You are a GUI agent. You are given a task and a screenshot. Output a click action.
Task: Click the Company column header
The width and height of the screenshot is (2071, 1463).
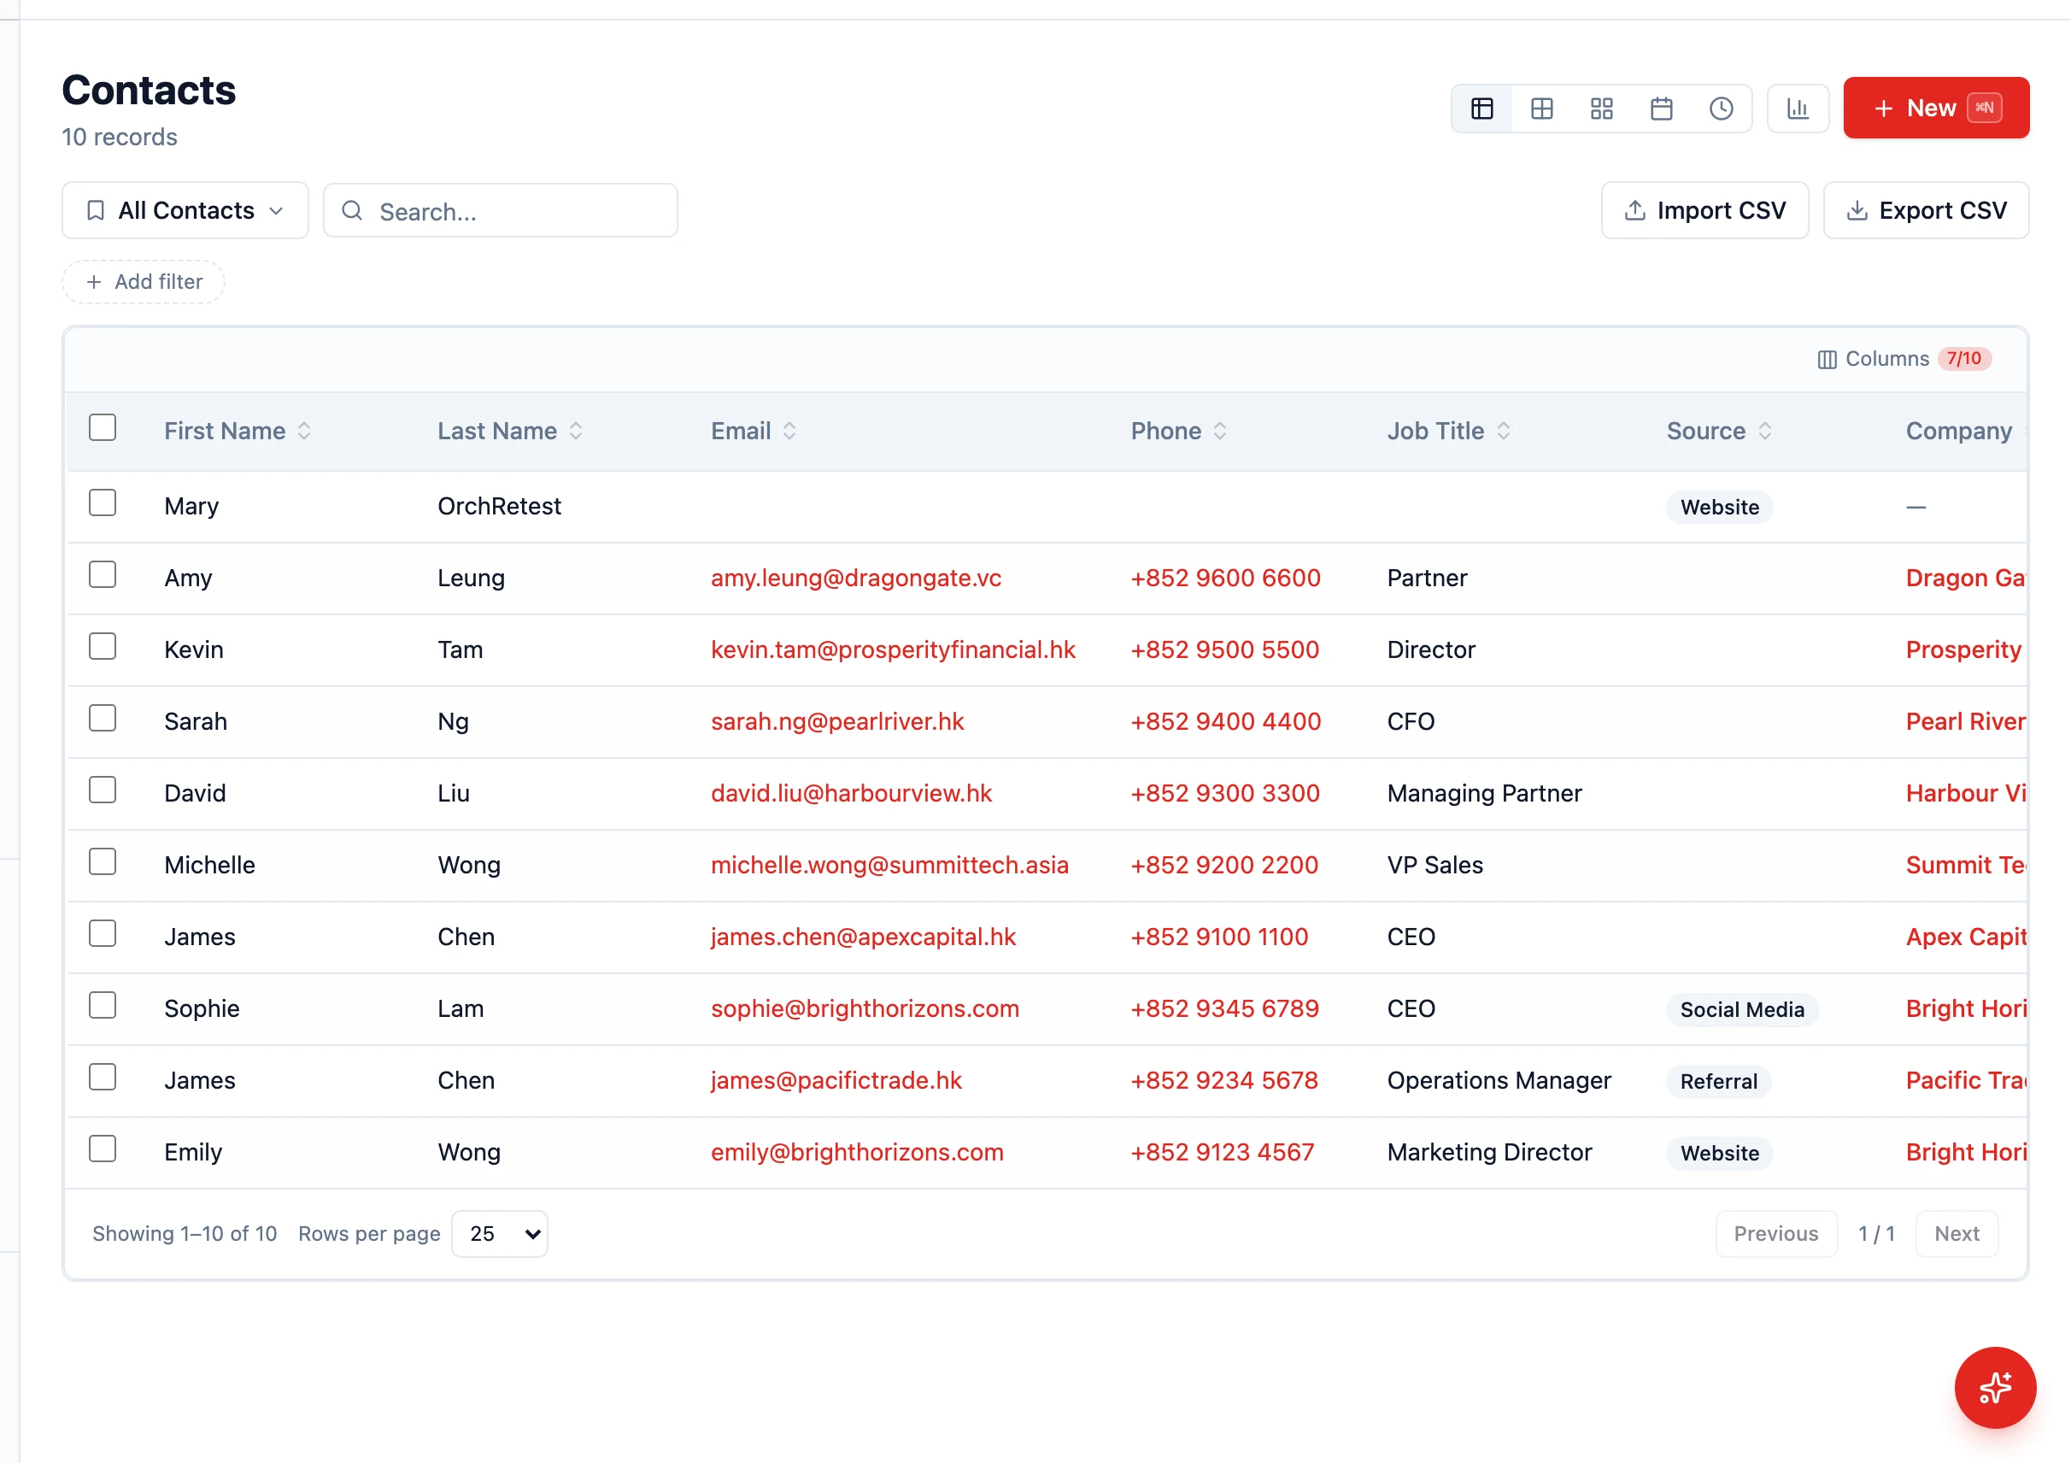[x=1958, y=432]
